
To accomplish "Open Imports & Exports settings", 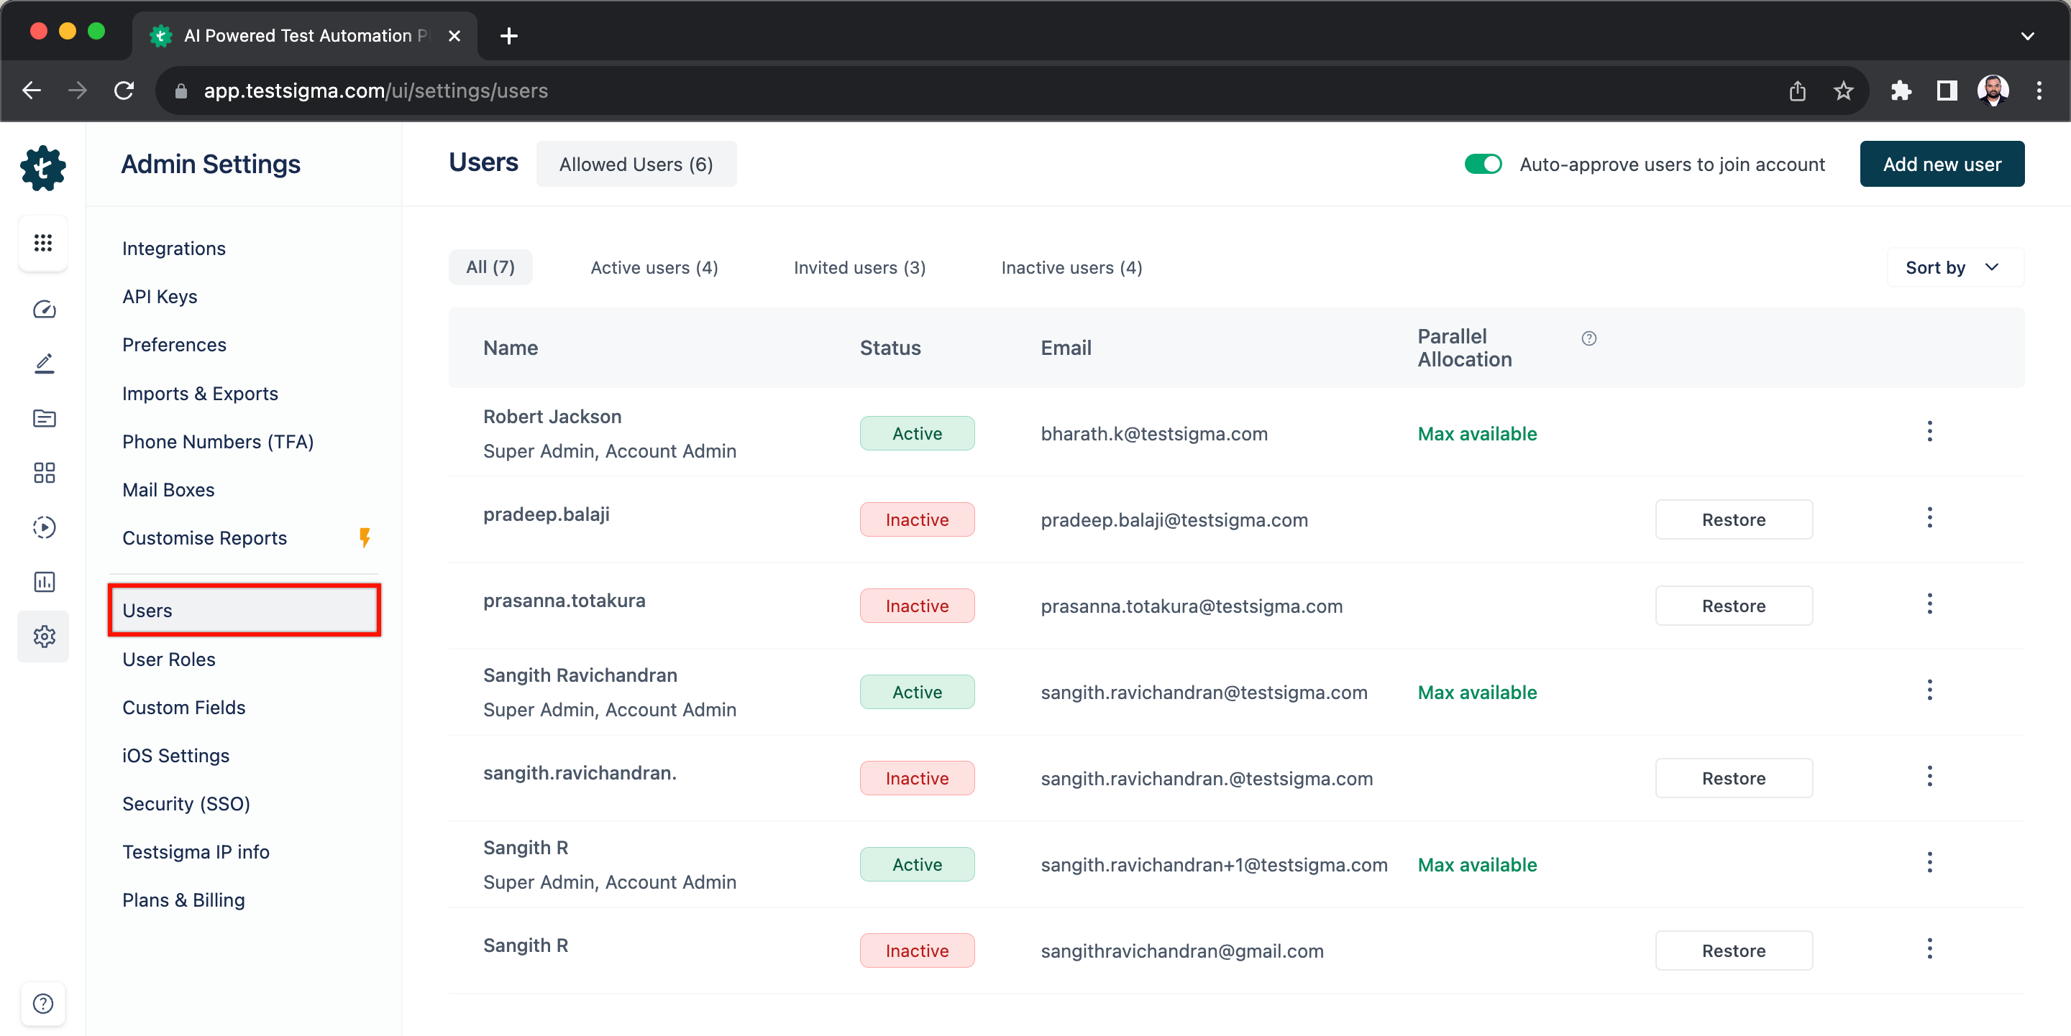I will click(200, 394).
